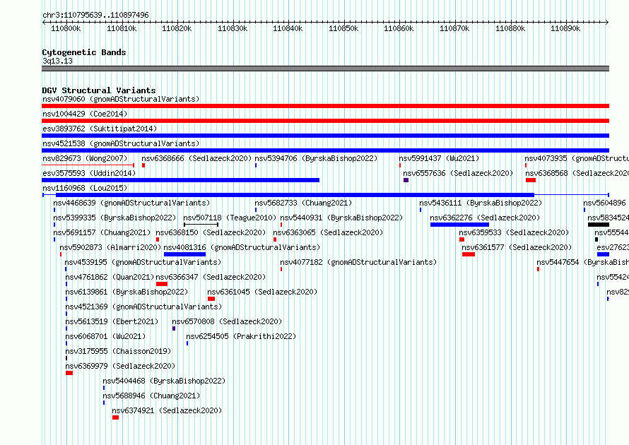Click nsv4521369 (gnomADStructuralVariants) label
Screen dimensions: 629x445
click(143, 307)
